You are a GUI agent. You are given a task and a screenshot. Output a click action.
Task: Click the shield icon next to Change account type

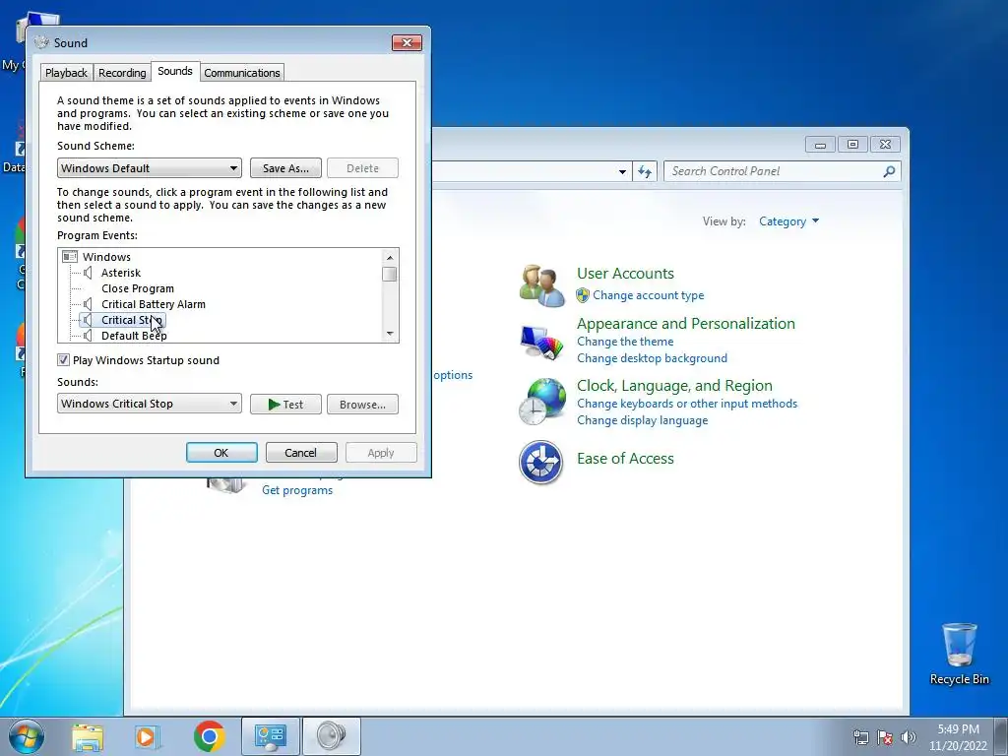[x=583, y=295]
